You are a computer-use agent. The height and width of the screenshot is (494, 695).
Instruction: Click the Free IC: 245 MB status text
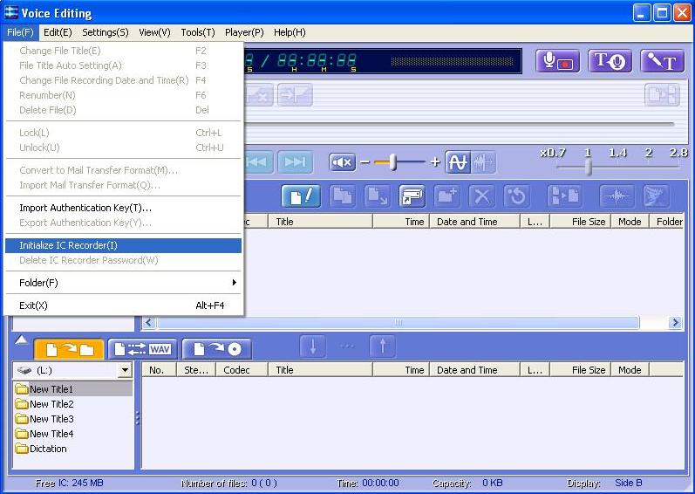(69, 483)
